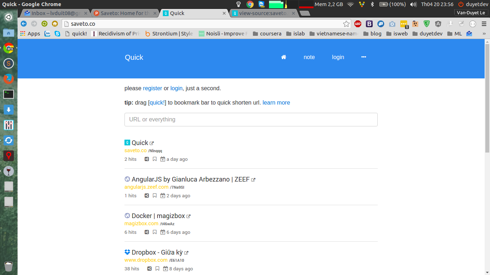Click the calendar icon beside '6 days ago'
490x275 pixels.
pos(162,232)
